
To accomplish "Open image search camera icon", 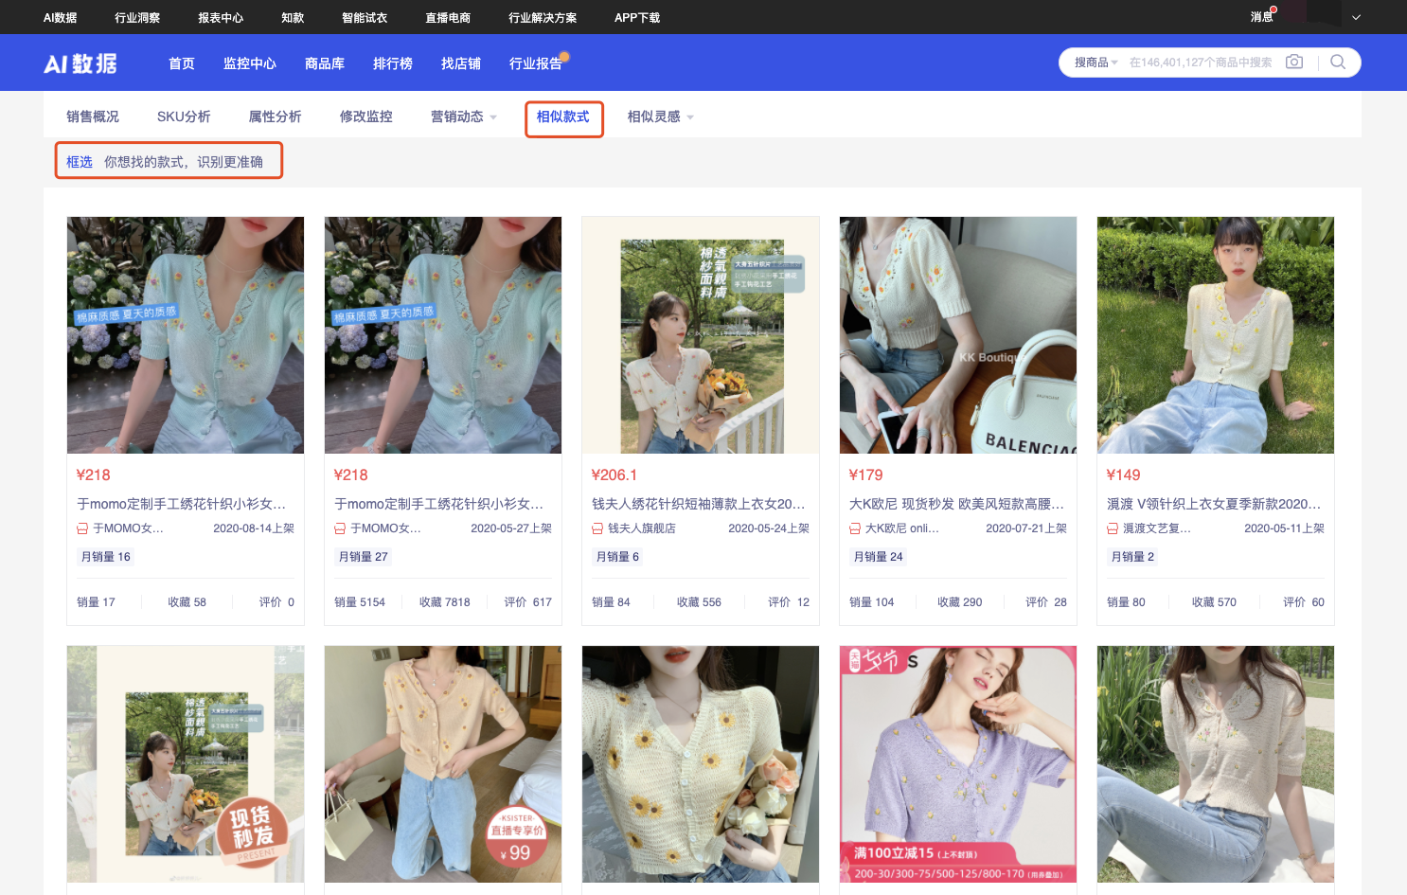I will (1294, 62).
